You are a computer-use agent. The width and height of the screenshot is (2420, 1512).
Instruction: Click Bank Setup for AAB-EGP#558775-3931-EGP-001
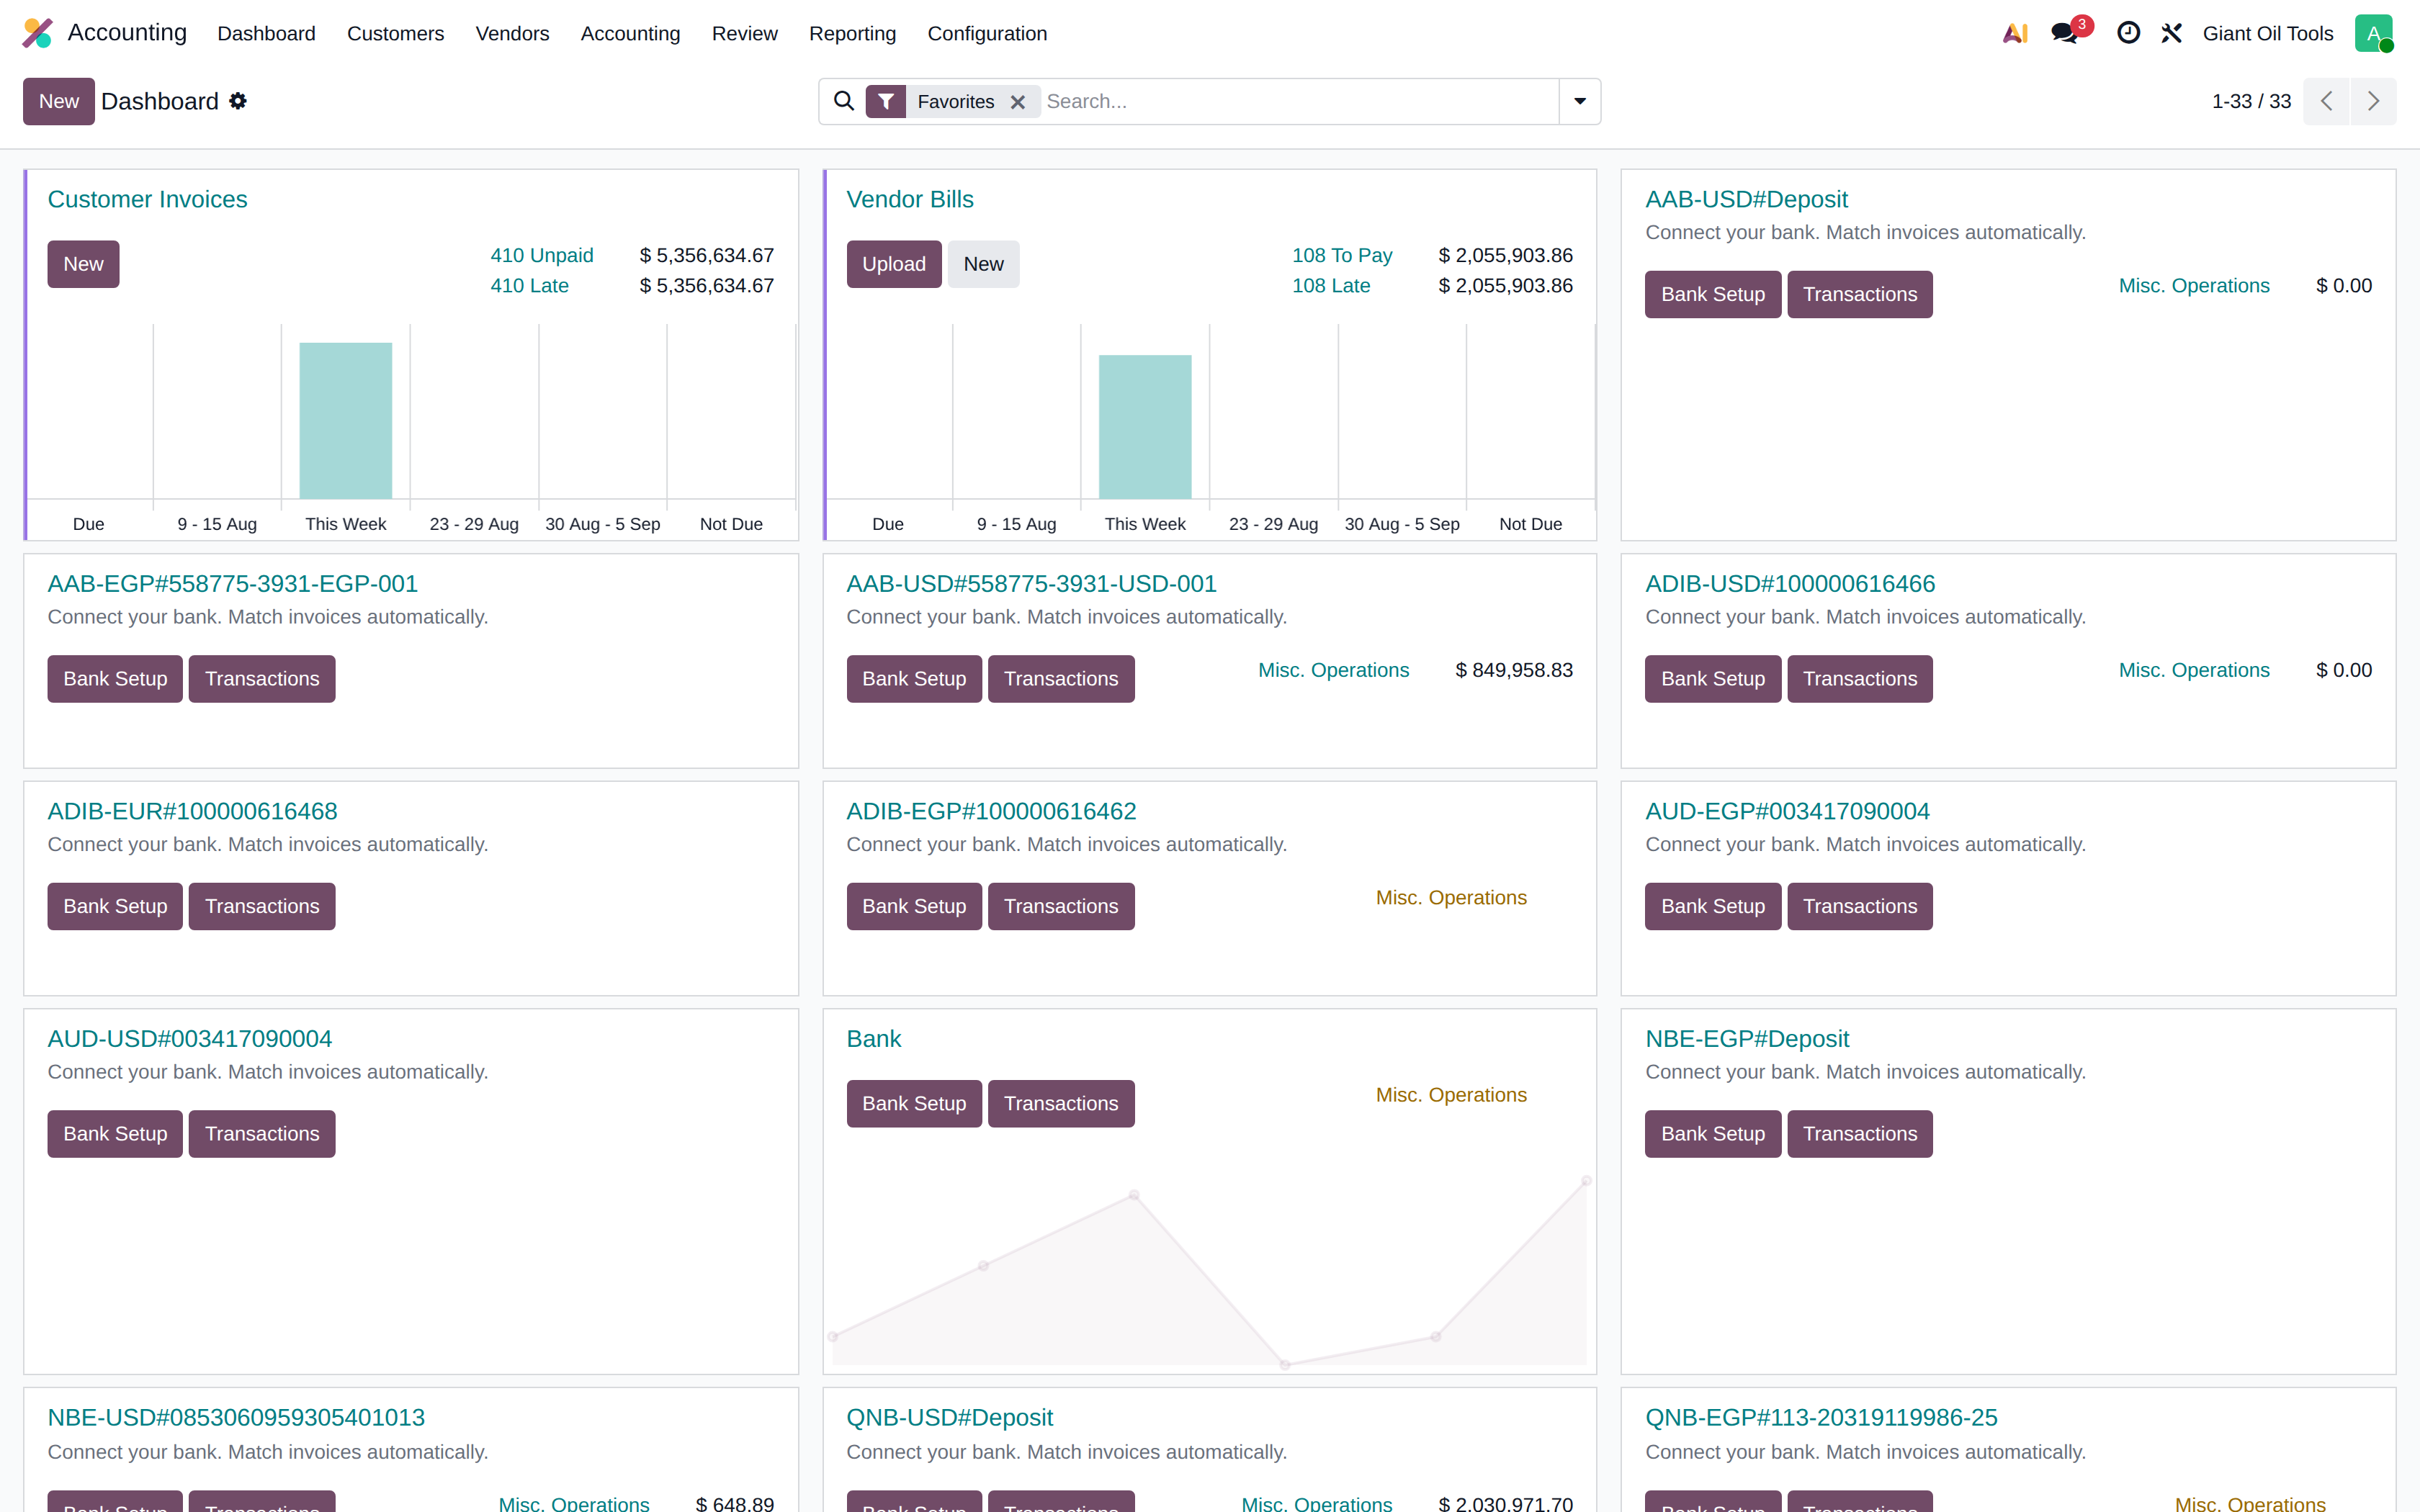pos(115,679)
